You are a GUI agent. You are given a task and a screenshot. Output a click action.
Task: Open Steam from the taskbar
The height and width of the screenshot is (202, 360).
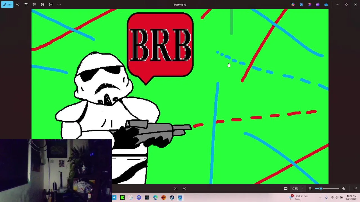pyautogui.click(x=172, y=198)
